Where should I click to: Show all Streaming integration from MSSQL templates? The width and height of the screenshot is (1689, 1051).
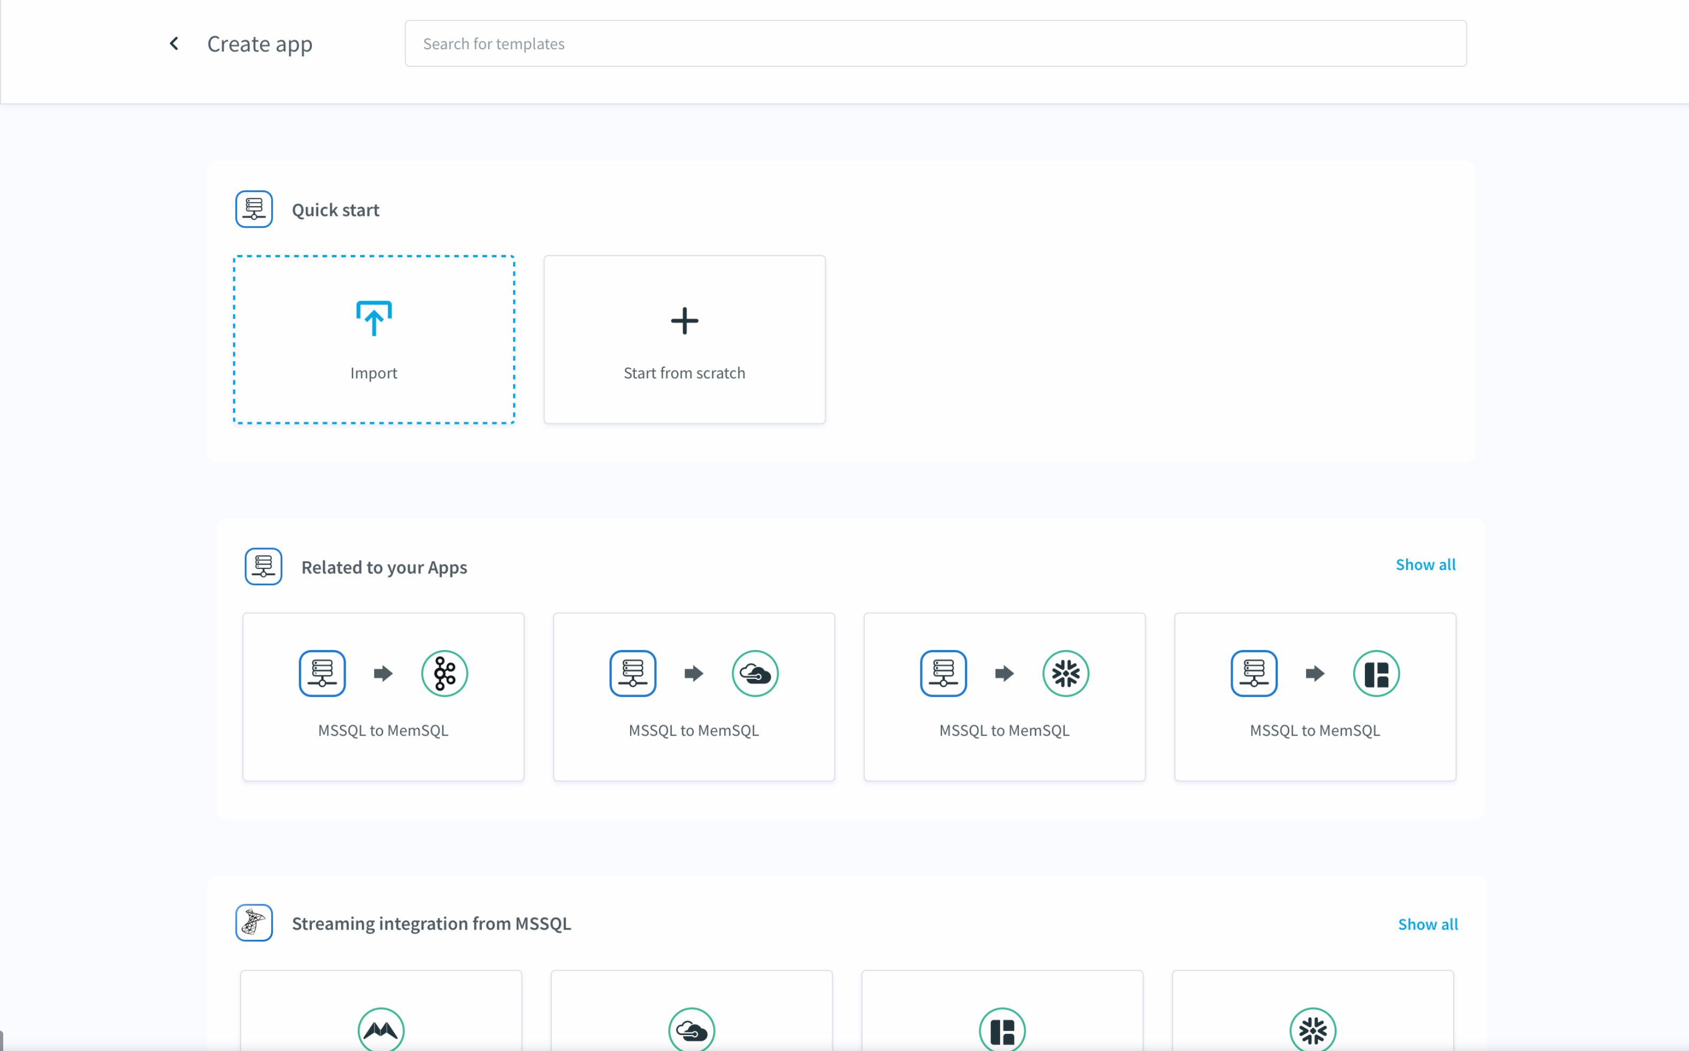[1427, 924]
